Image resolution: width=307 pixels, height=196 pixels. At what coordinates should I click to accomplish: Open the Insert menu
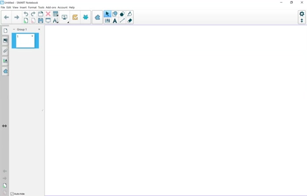pyautogui.click(x=23, y=7)
